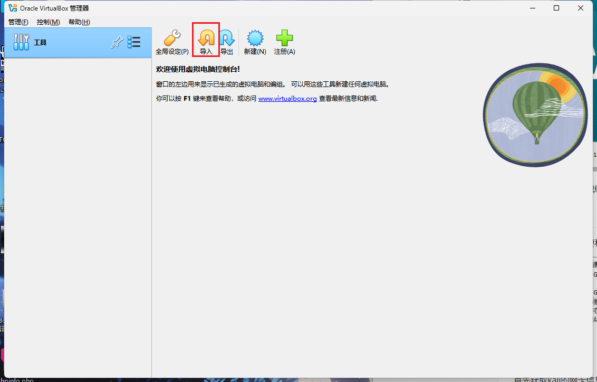
Task: Click the VirtualBox logo in the title bar
Action: [13, 8]
